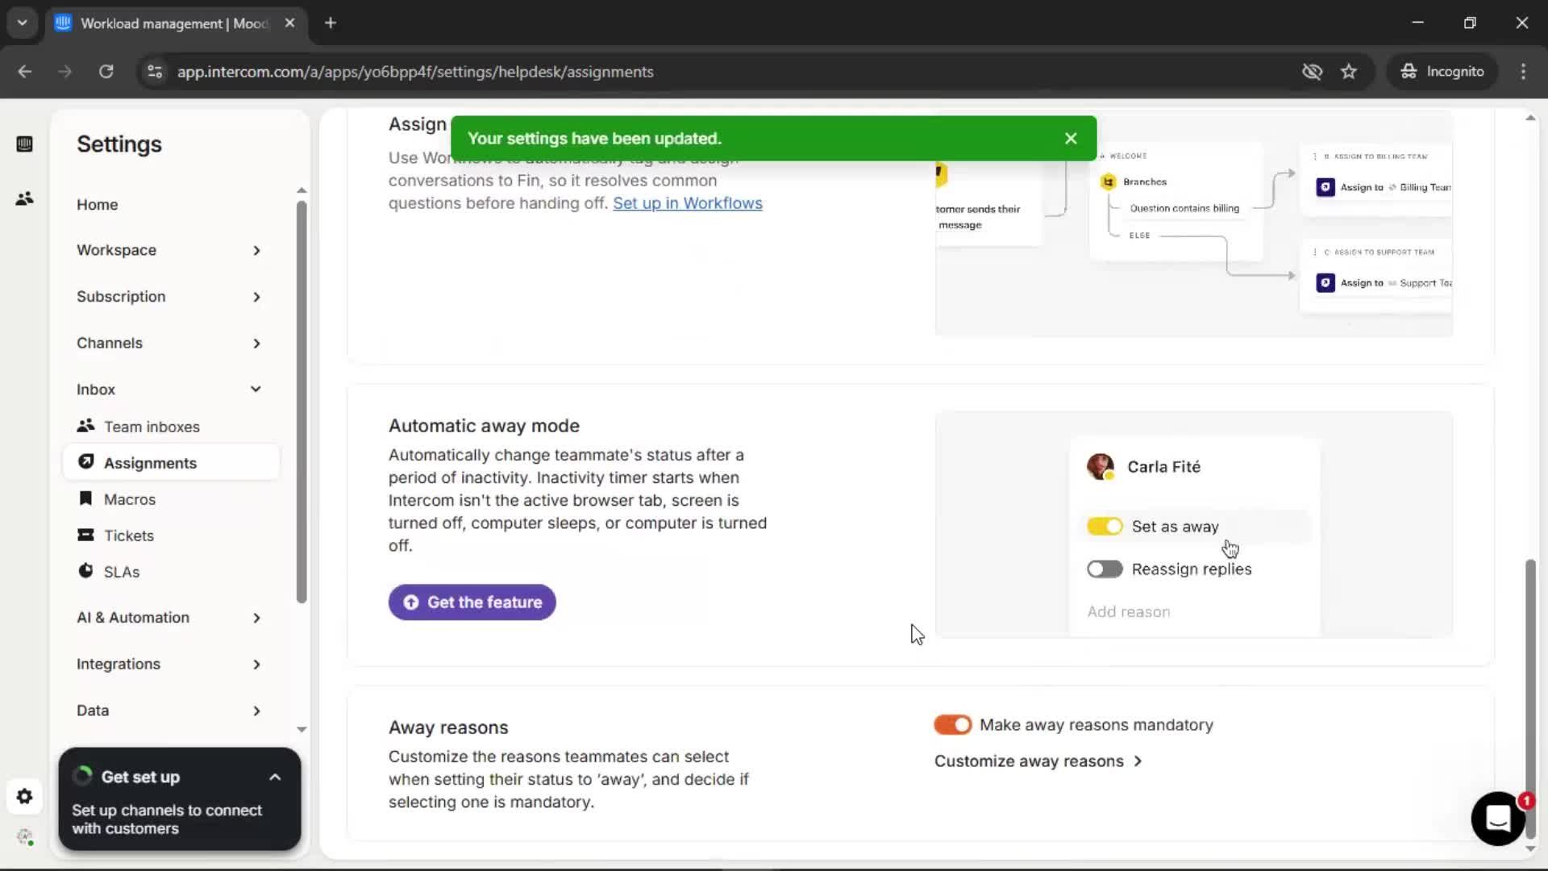The height and width of the screenshot is (871, 1548).
Task: Click the Carla Fité avatar
Action: coord(1101,466)
